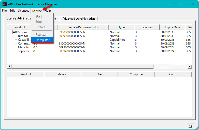This screenshot has height=130, width=199.
Task: Sort by the Expire Date column header
Action: 172,27
